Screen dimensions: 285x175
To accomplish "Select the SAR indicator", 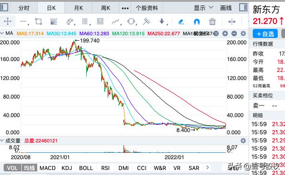I will [x=194, y=168].
